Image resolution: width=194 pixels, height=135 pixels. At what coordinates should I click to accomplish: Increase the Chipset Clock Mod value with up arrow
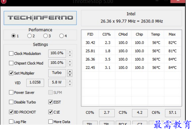click(70, 62)
